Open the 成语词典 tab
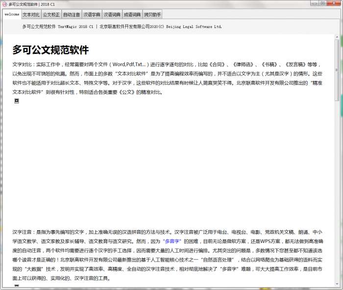The width and height of the screenshot is (343, 290). coord(132,15)
